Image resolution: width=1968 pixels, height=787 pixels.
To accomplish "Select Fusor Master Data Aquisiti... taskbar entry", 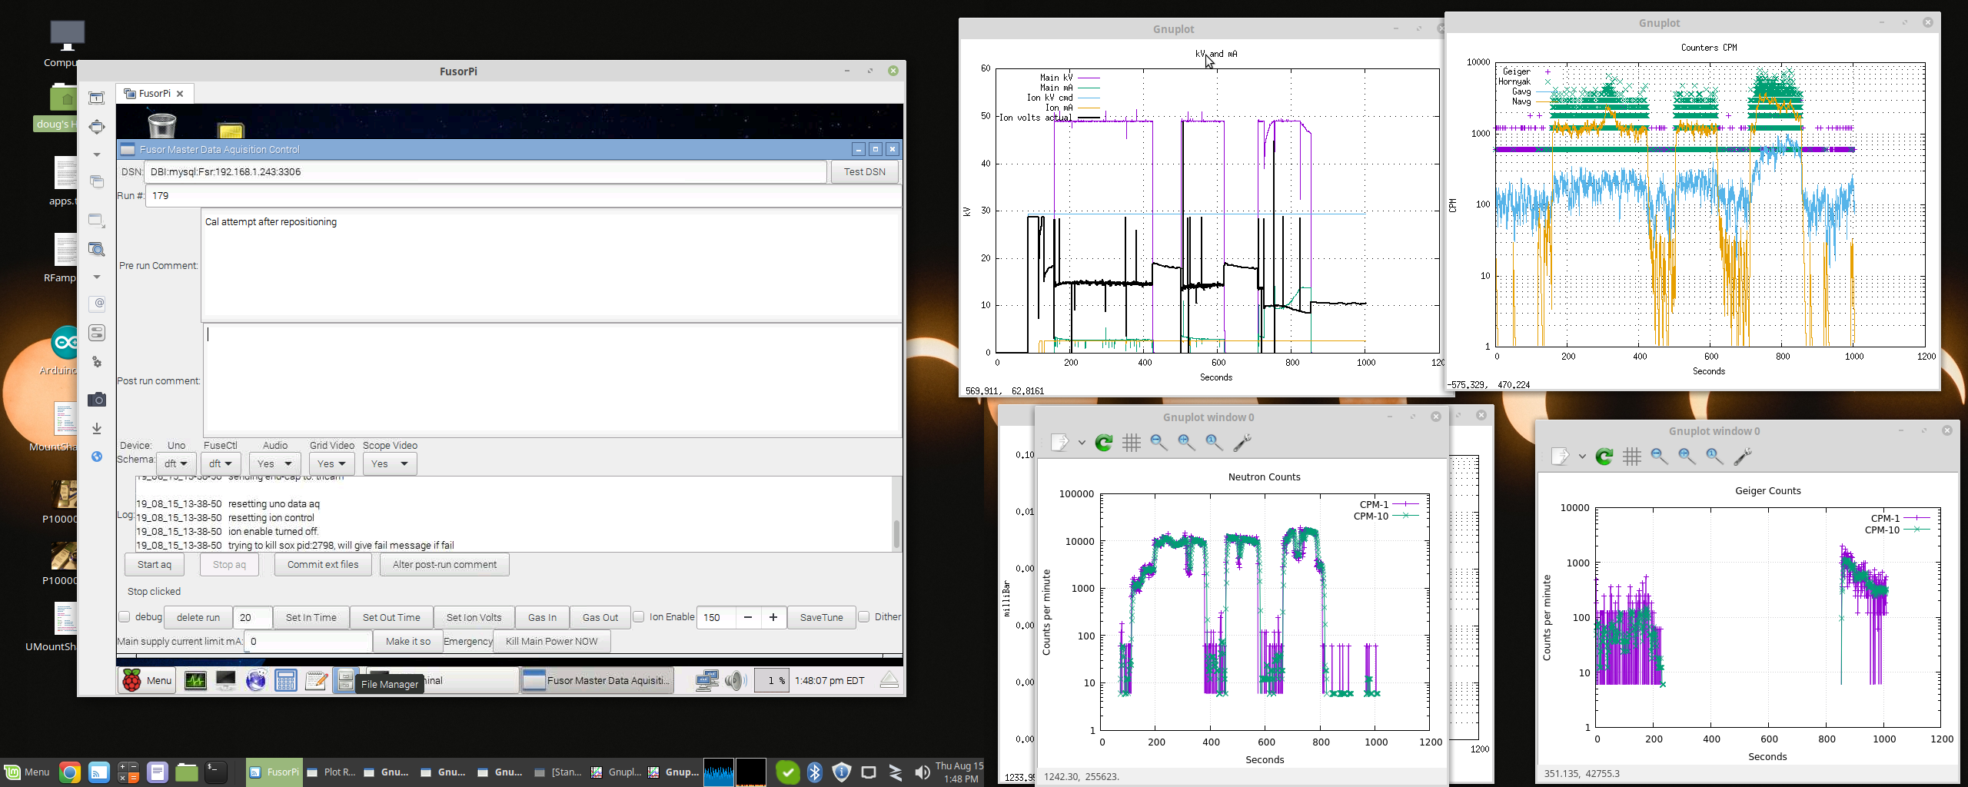I will [597, 680].
